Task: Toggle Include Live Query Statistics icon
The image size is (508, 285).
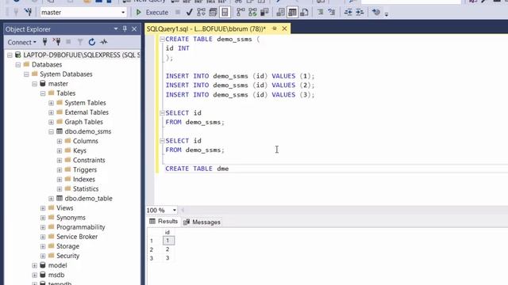Action: [252, 13]
